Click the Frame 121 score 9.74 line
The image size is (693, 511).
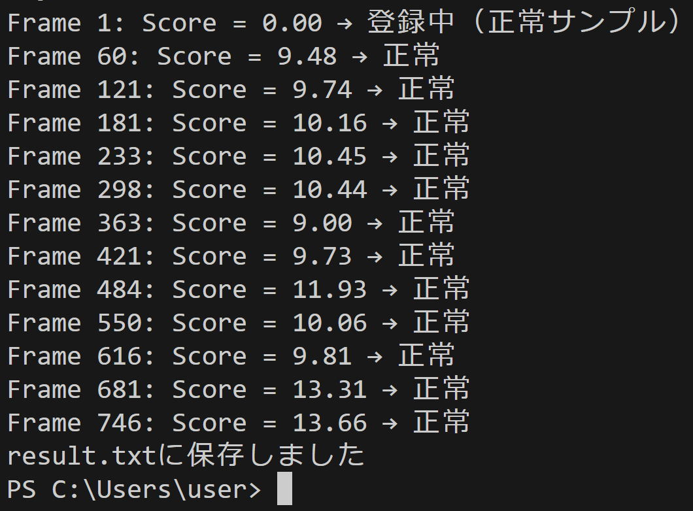(231, 89)
